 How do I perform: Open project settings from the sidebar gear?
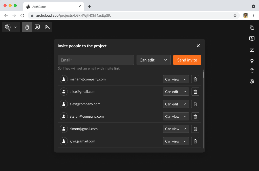coord(252,81)
